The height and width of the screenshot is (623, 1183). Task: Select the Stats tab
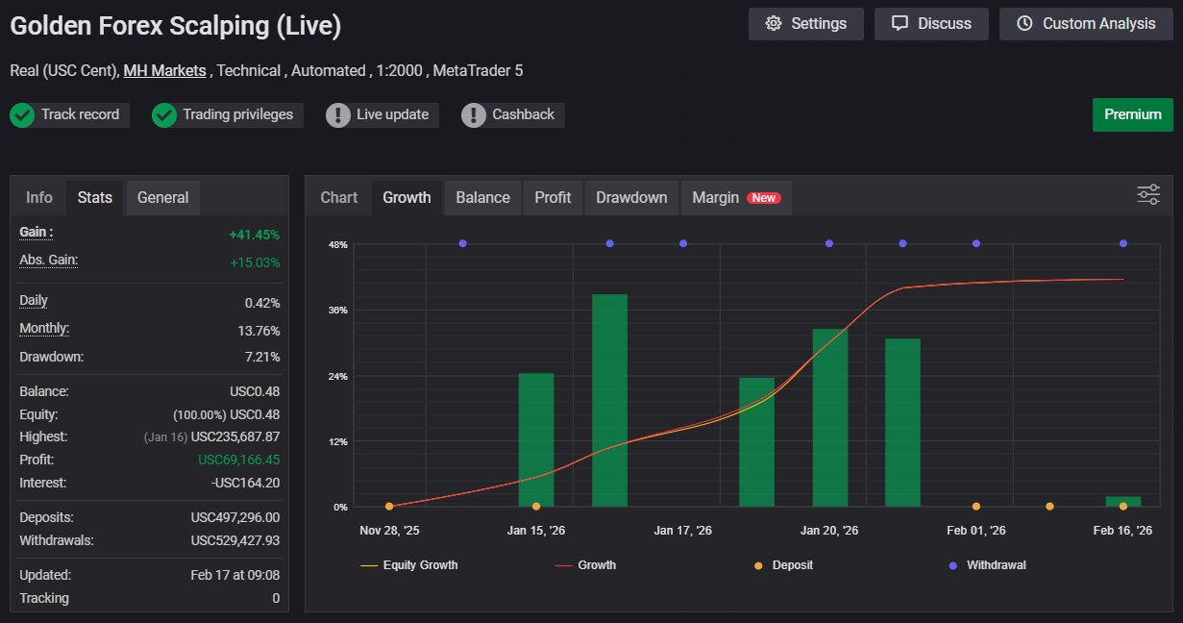point(95,197)
